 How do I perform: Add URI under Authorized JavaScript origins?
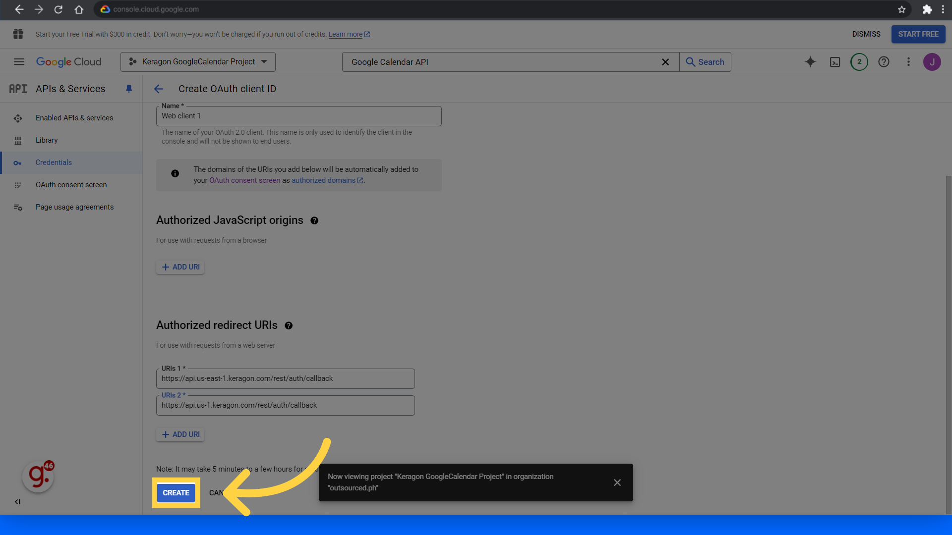point(180,267)
